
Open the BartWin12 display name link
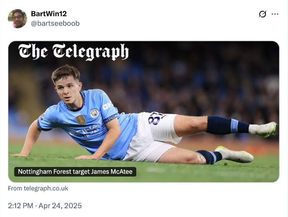[49, 14]
